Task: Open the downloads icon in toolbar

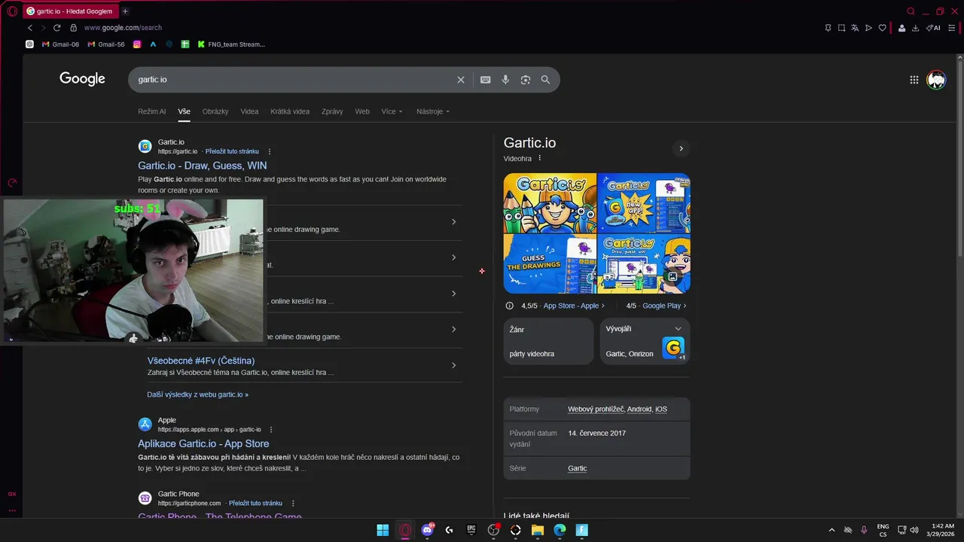Action: [915, 28]
